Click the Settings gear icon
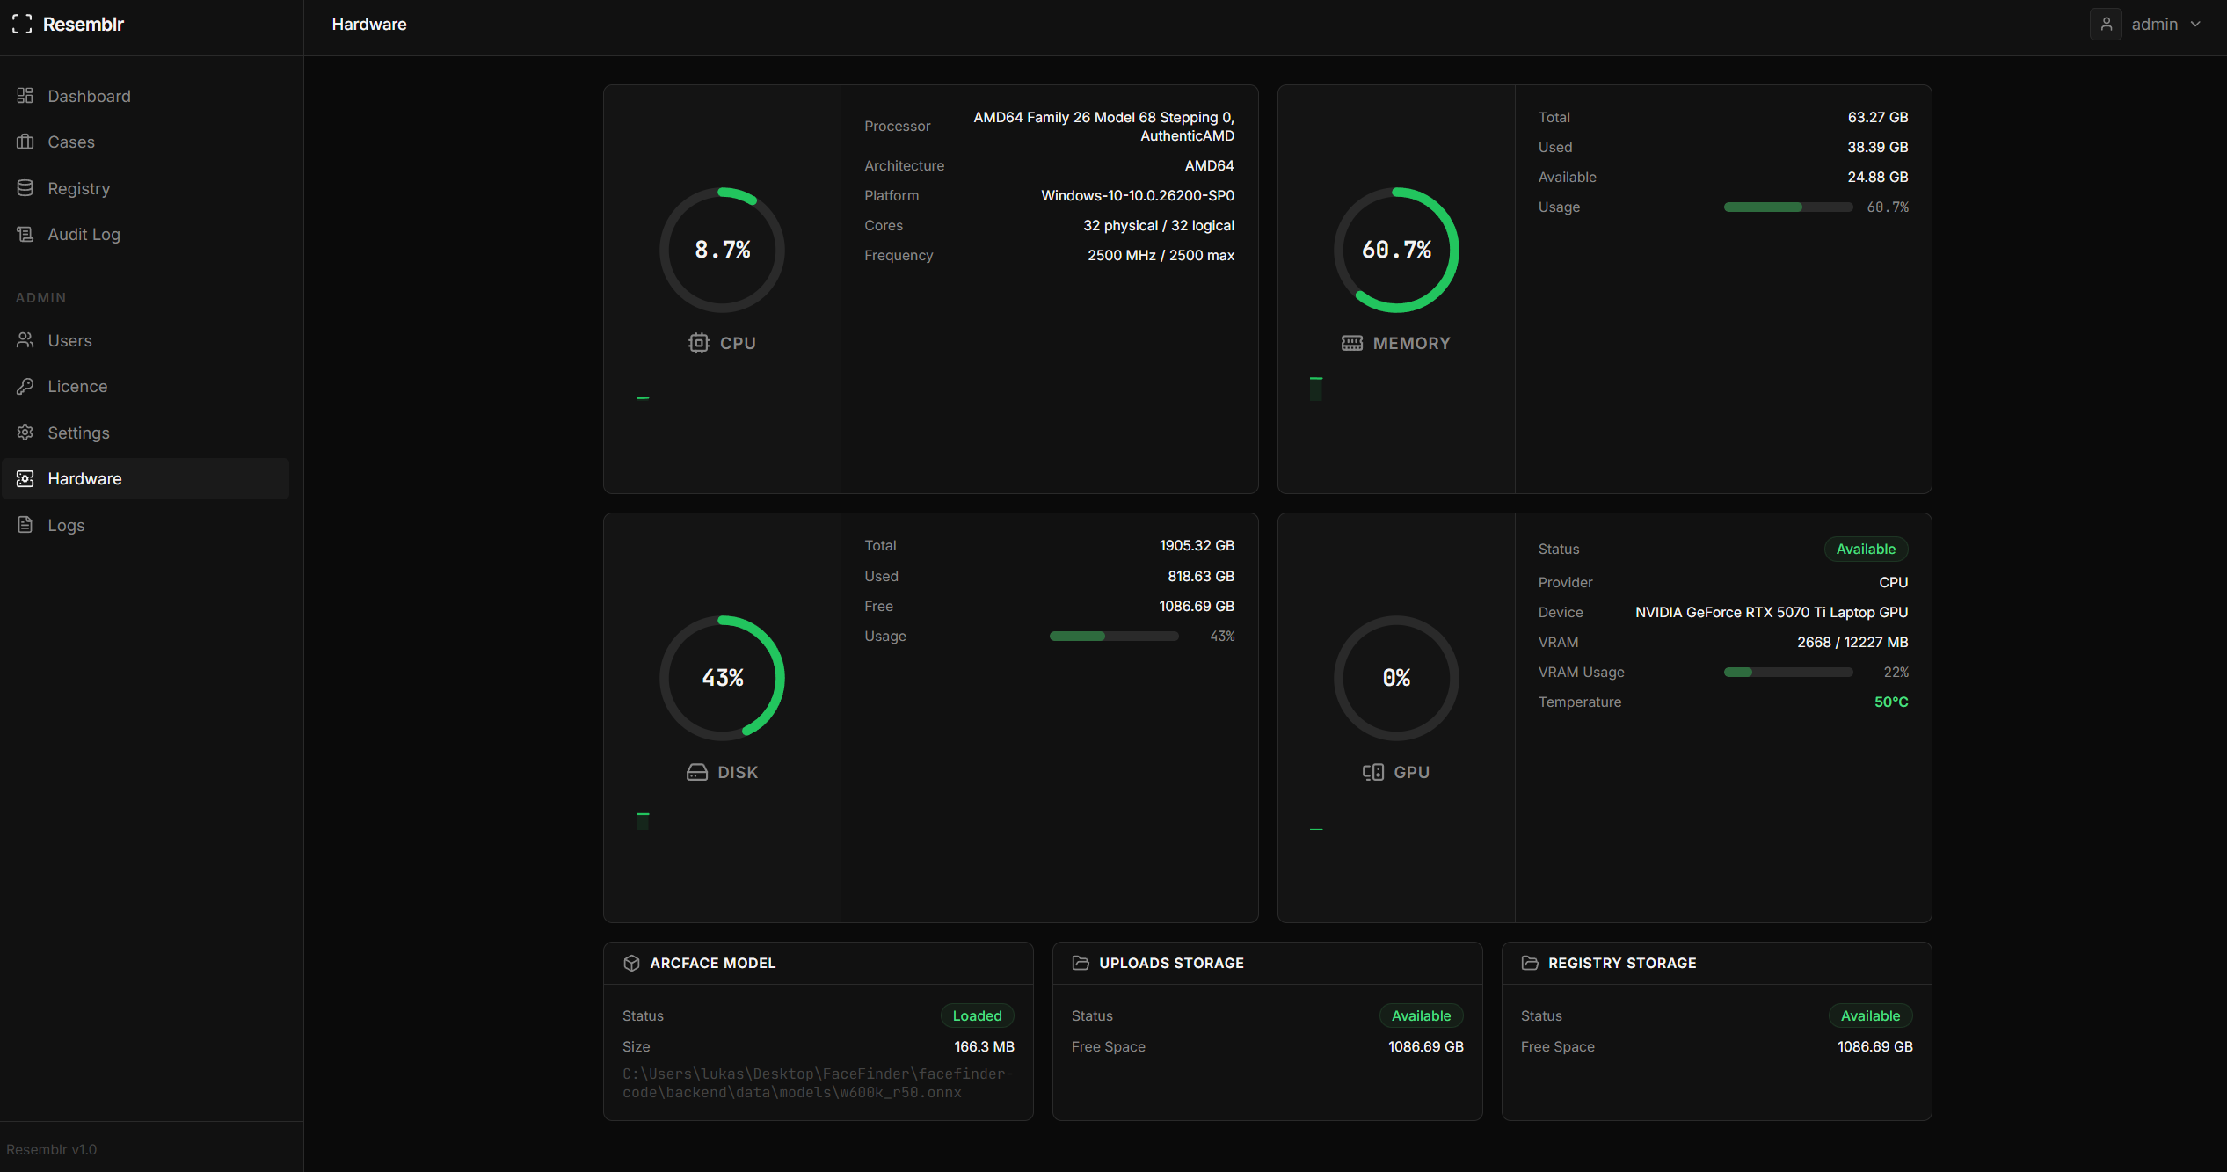2227x1172 pixels. tap(25, 433)
